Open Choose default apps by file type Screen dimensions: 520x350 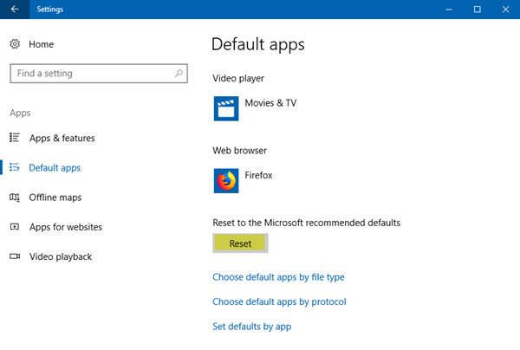278,277
